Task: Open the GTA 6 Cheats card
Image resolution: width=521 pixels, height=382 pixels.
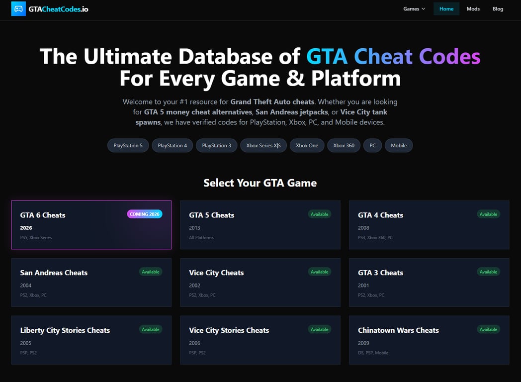Action: coord(91,225)
